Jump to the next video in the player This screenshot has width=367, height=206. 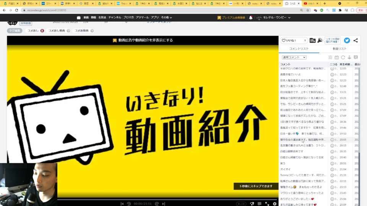click(164, 204)
